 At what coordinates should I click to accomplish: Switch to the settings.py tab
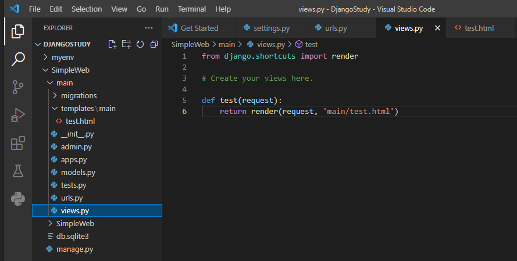point(270,28)
